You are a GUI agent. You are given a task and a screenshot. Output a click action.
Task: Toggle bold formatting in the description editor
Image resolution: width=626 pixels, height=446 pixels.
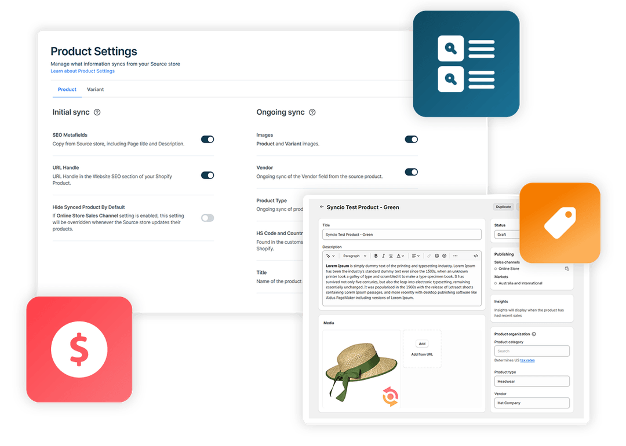[376, 255]
